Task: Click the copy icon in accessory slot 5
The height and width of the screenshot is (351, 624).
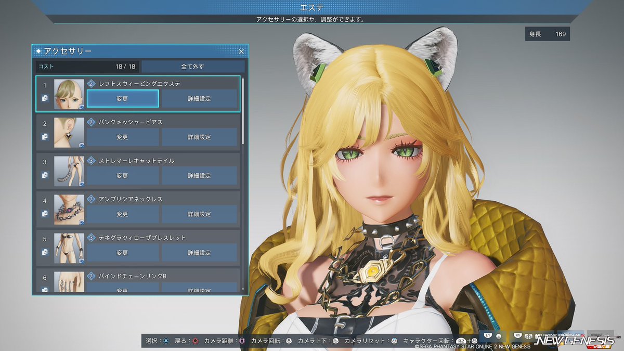Action: click(45, 252)
